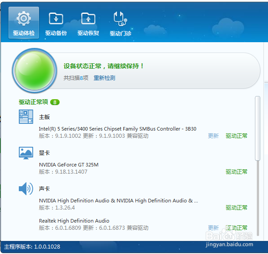Open the 驱动门诊 stethoscope icon
Image resolution: width=268 pixels, height=254 pixels.
pyautogui.click(x=120, y=19)
